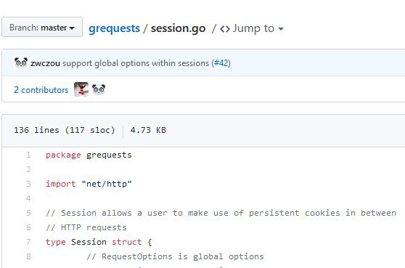405x268 pixels.
Task: Open pull request #42 link
Action: click(221, 63)
